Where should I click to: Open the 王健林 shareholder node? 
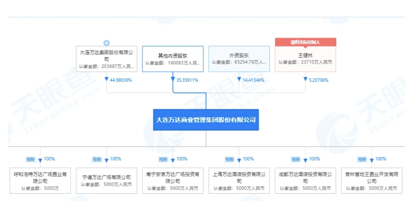click(305, 59)
